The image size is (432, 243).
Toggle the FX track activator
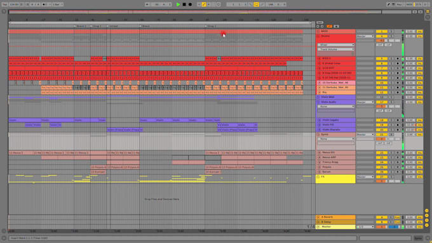[x=382, y=177]
